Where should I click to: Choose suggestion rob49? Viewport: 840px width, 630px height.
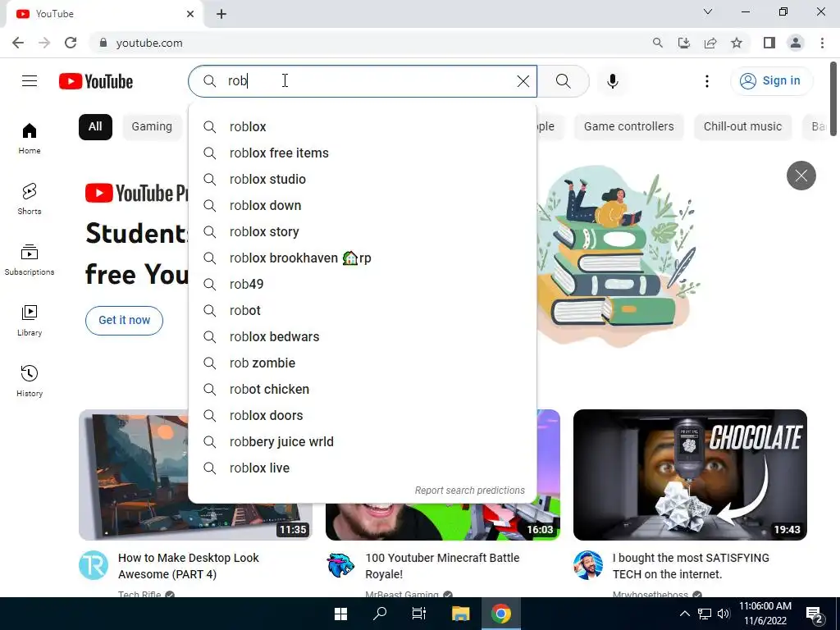coord(363,285)
